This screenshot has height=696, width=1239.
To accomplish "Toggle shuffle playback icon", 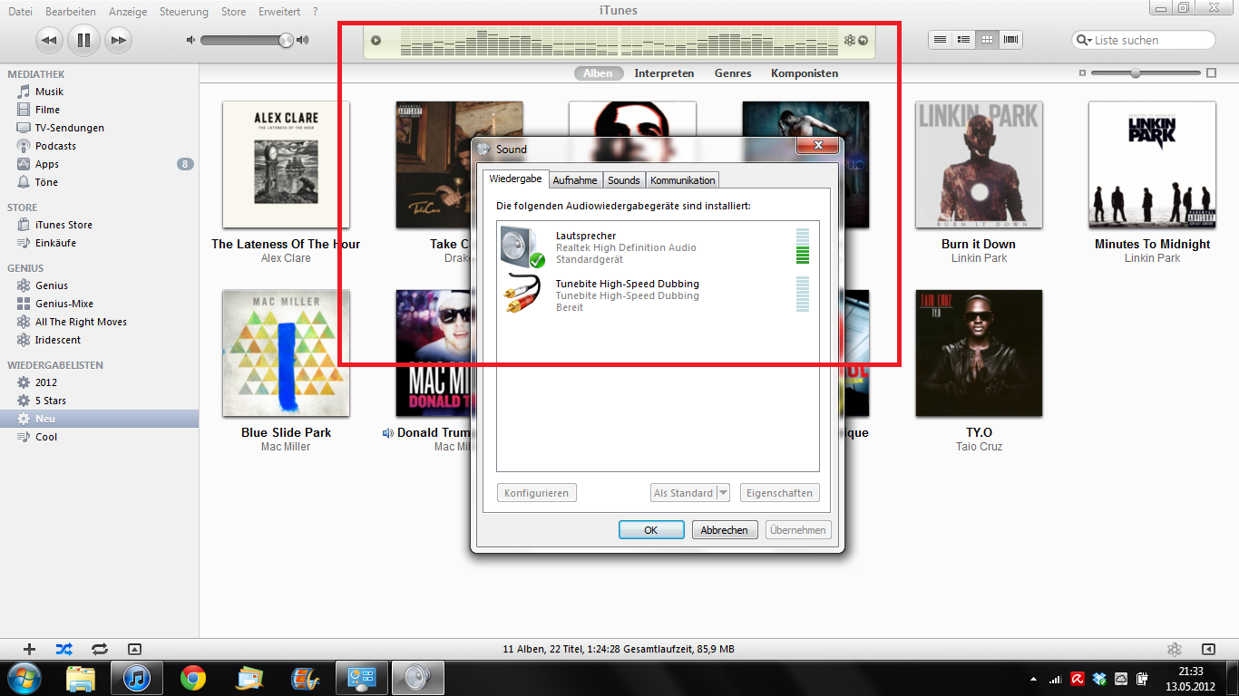I will click(x=63, y=649).
